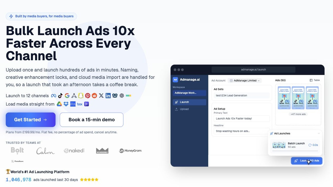Screen dimensions: 333x187
Task: Click the Headline input field
Action: [242, 131]
